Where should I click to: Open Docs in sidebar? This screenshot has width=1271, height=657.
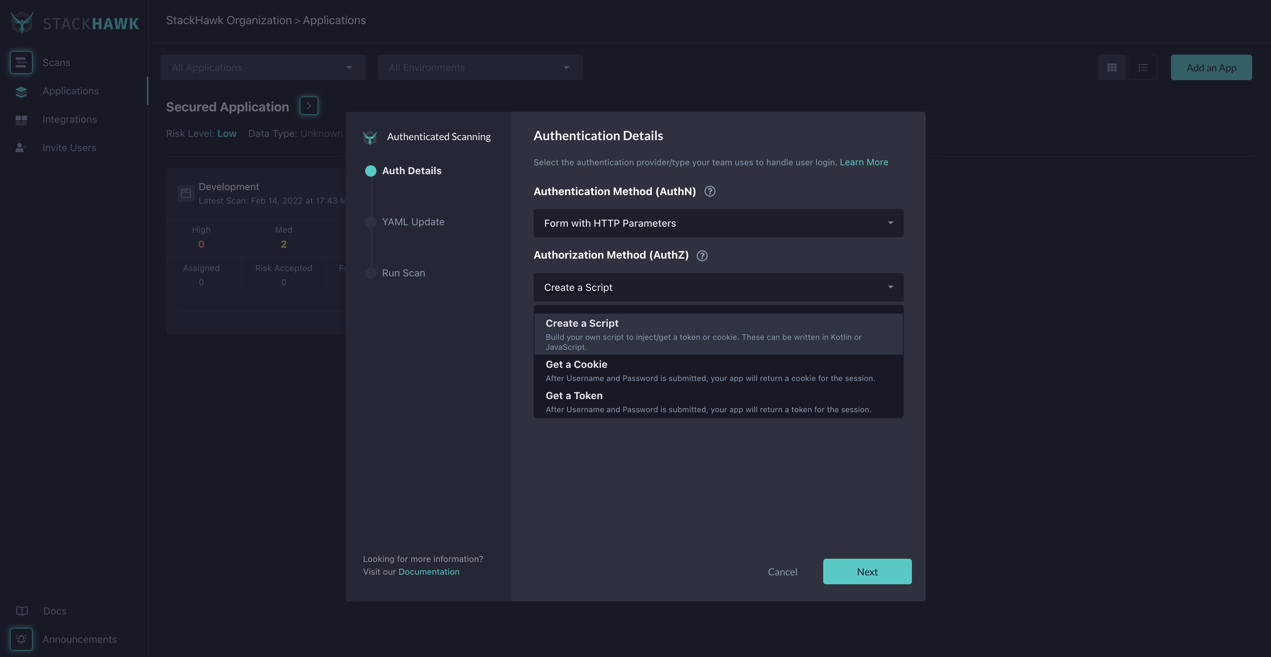click(x=55, y=611)
